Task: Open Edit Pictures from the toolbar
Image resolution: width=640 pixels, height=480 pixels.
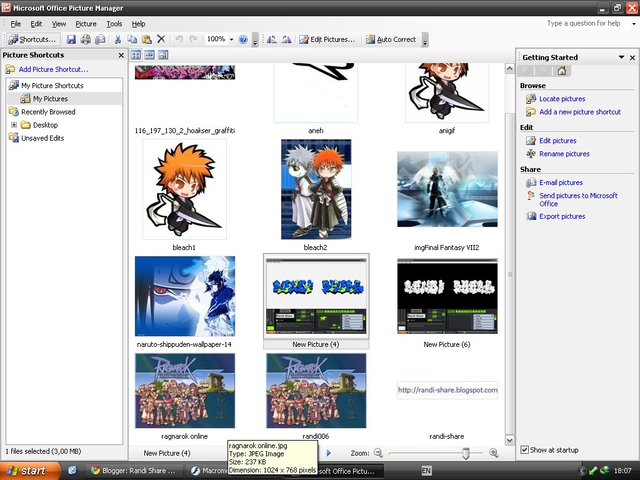Action: tap(327, 39)
